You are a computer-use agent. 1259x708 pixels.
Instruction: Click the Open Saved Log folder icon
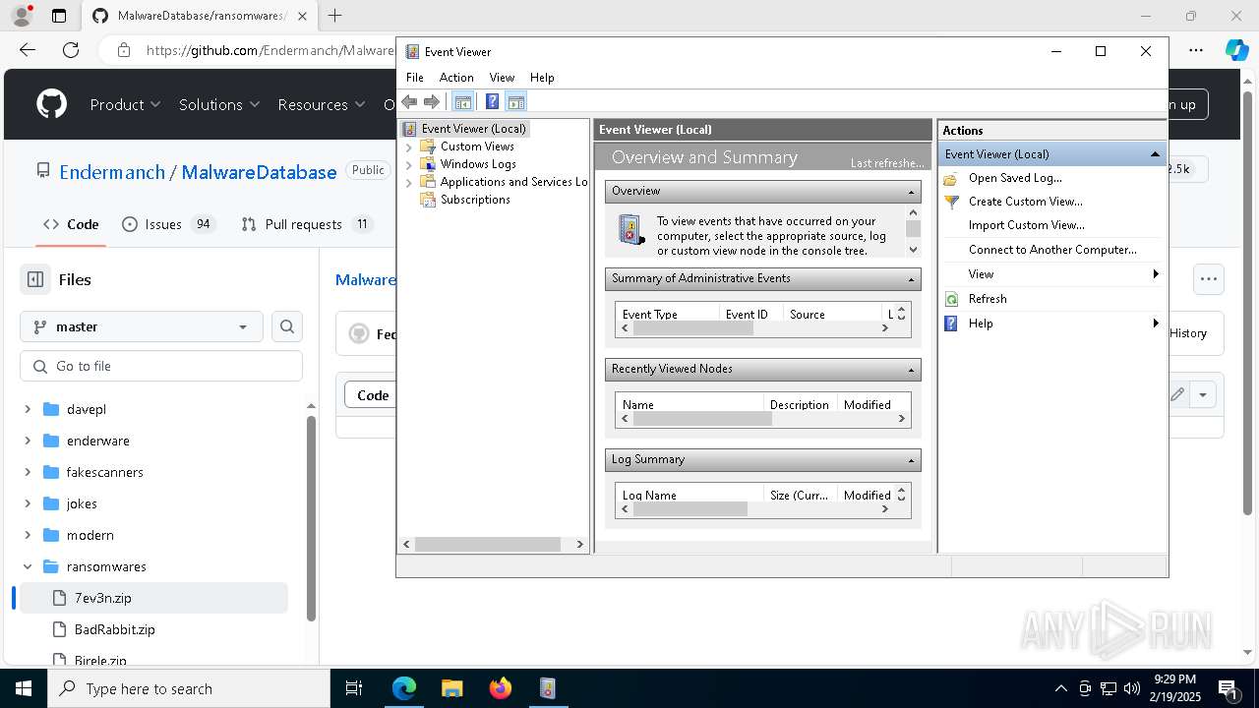coord(951,178)
